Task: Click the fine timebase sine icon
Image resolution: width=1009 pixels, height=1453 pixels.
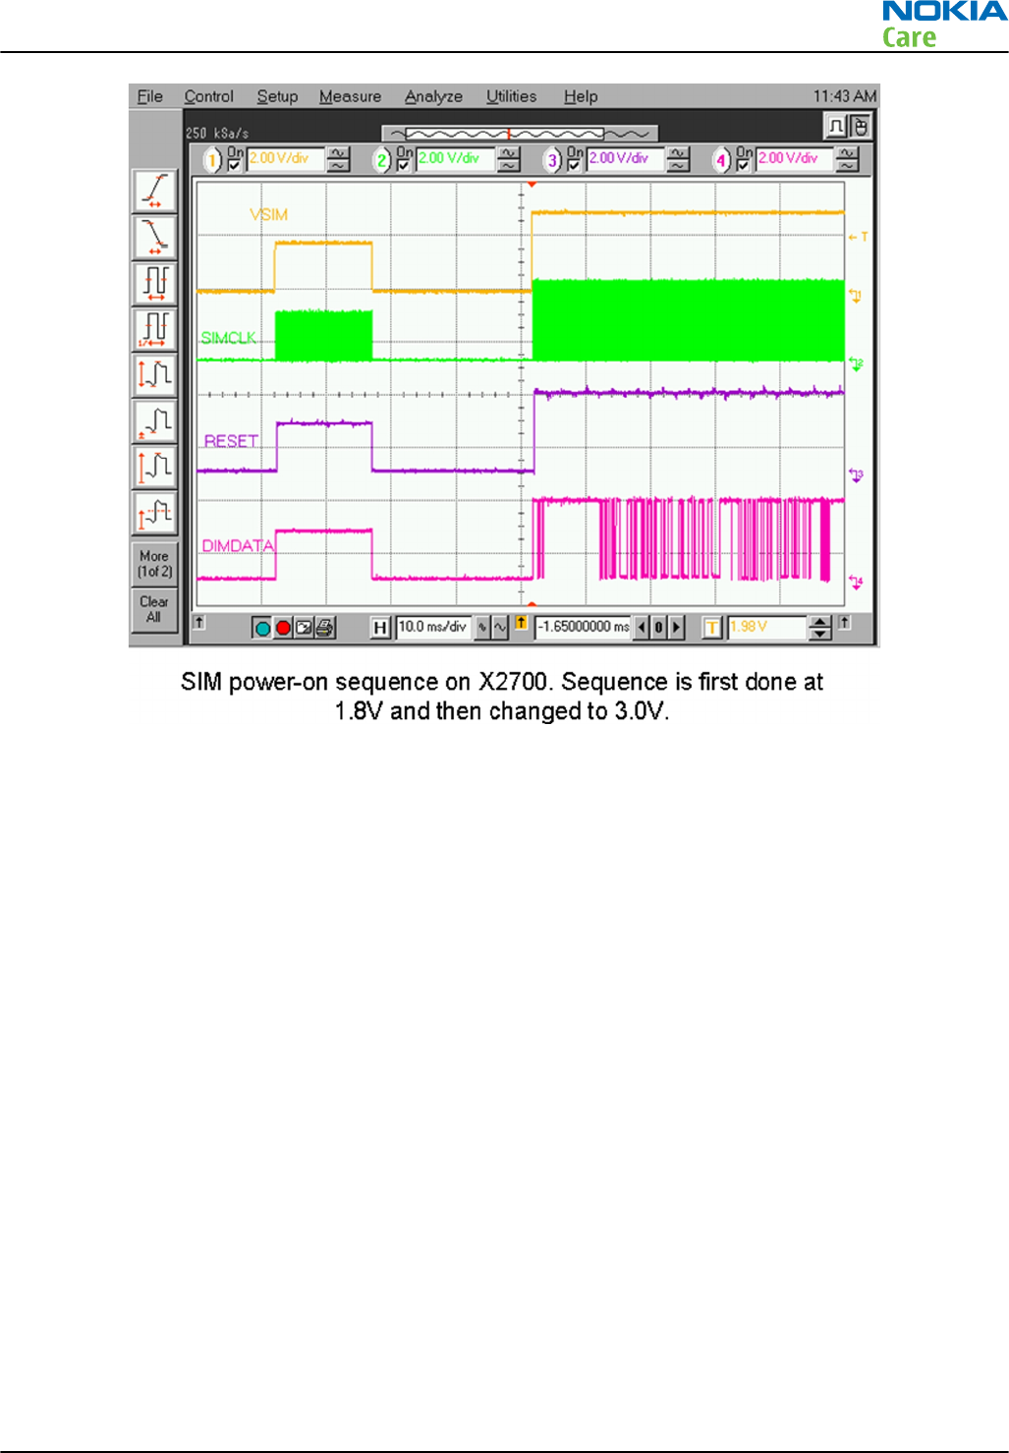Action: (x=500, y=627)
